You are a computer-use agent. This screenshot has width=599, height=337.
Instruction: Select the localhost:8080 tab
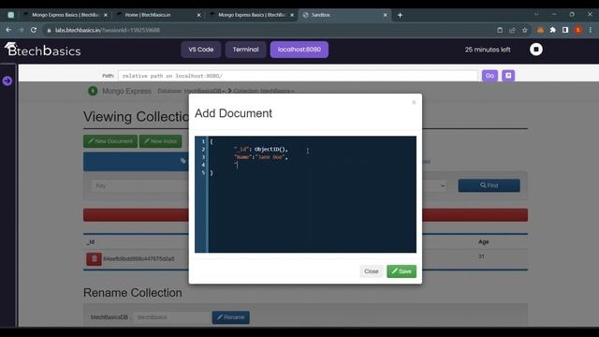[299, 50]
